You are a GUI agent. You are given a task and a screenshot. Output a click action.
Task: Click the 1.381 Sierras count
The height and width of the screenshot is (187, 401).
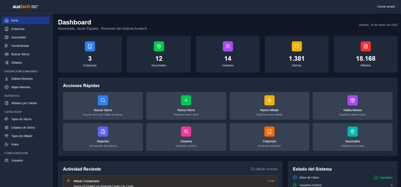tap(297, 59)
